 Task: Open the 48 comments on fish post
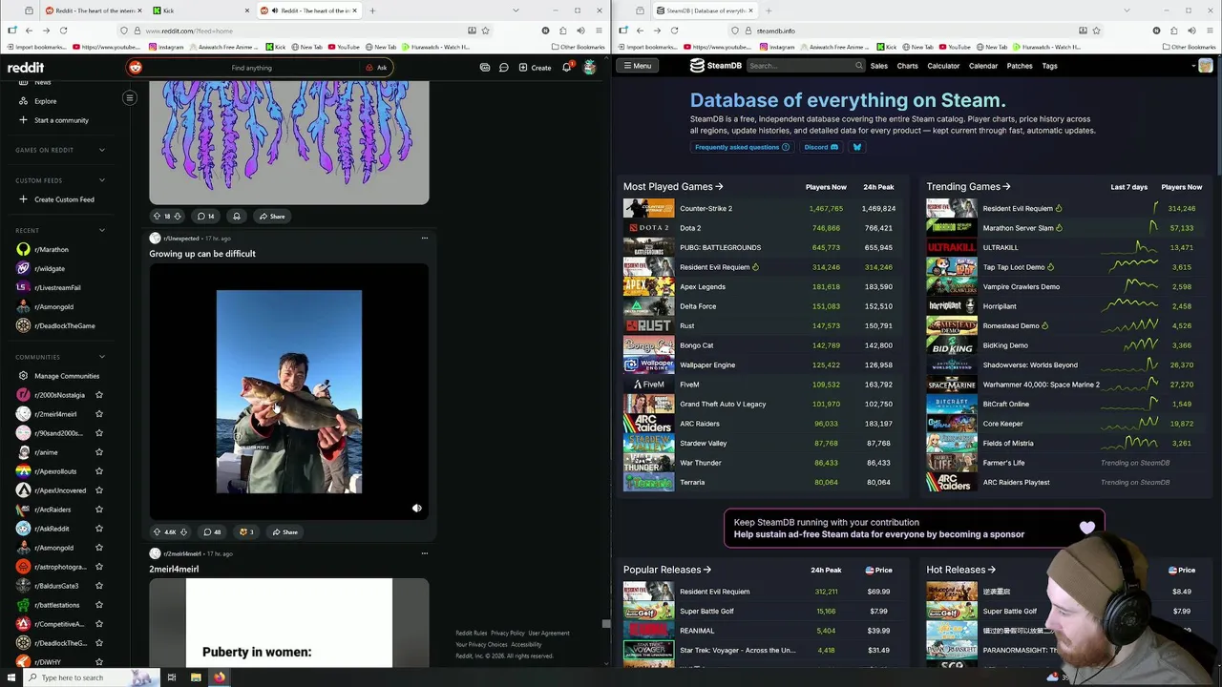[210, 532]
